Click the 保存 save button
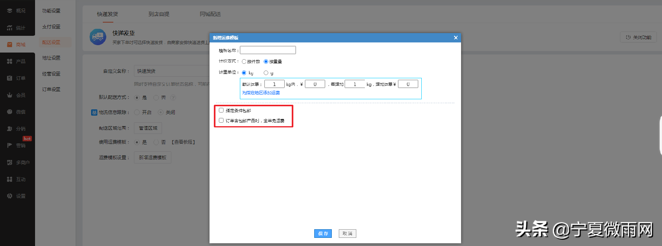 click(x=323, y=234)
